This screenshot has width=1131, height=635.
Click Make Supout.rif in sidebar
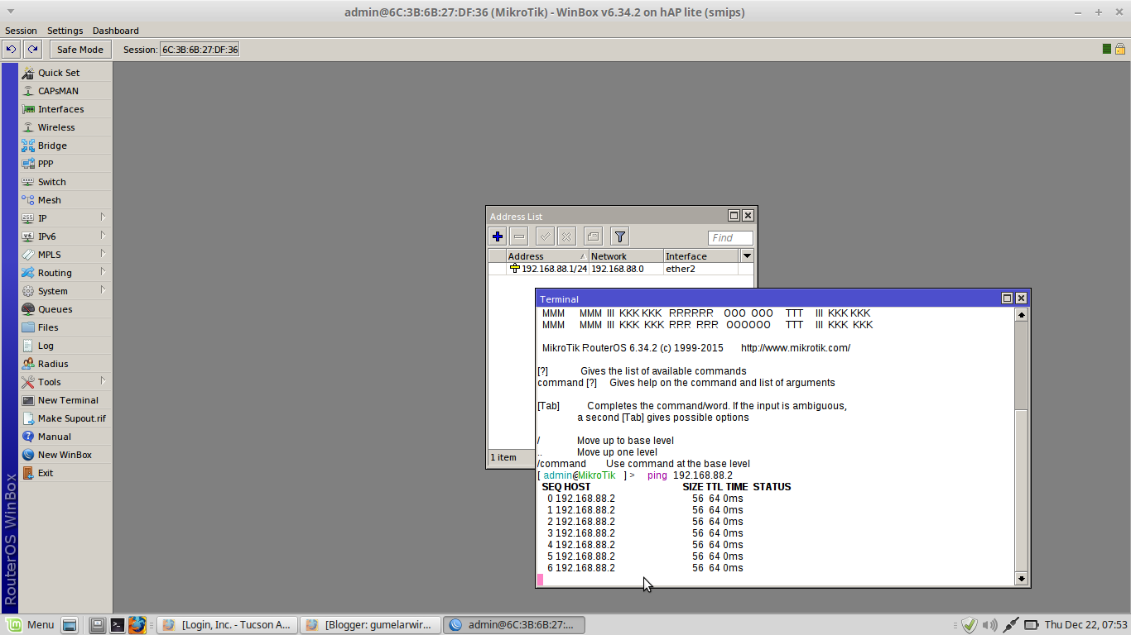click(65, 418)
